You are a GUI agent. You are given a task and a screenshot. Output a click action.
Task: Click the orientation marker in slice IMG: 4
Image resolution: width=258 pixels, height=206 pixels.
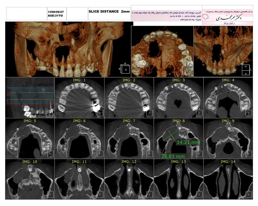point(249,113)
